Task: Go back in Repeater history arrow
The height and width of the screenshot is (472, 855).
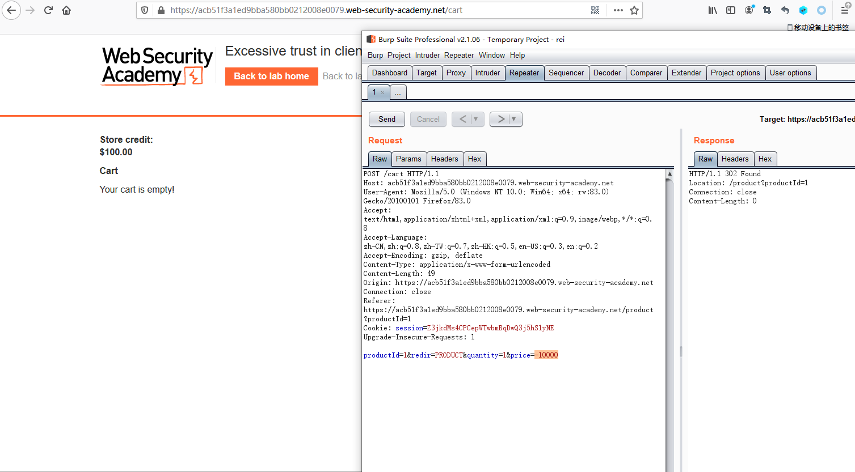Action: pyautogui.click(x=463, y=119)
